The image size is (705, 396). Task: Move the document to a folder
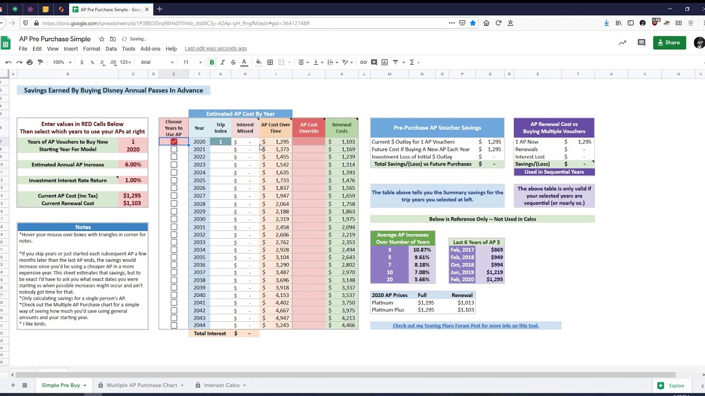point(113,39)
